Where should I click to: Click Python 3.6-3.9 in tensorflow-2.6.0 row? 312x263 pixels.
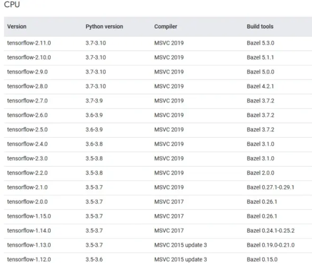pos(94,115)
